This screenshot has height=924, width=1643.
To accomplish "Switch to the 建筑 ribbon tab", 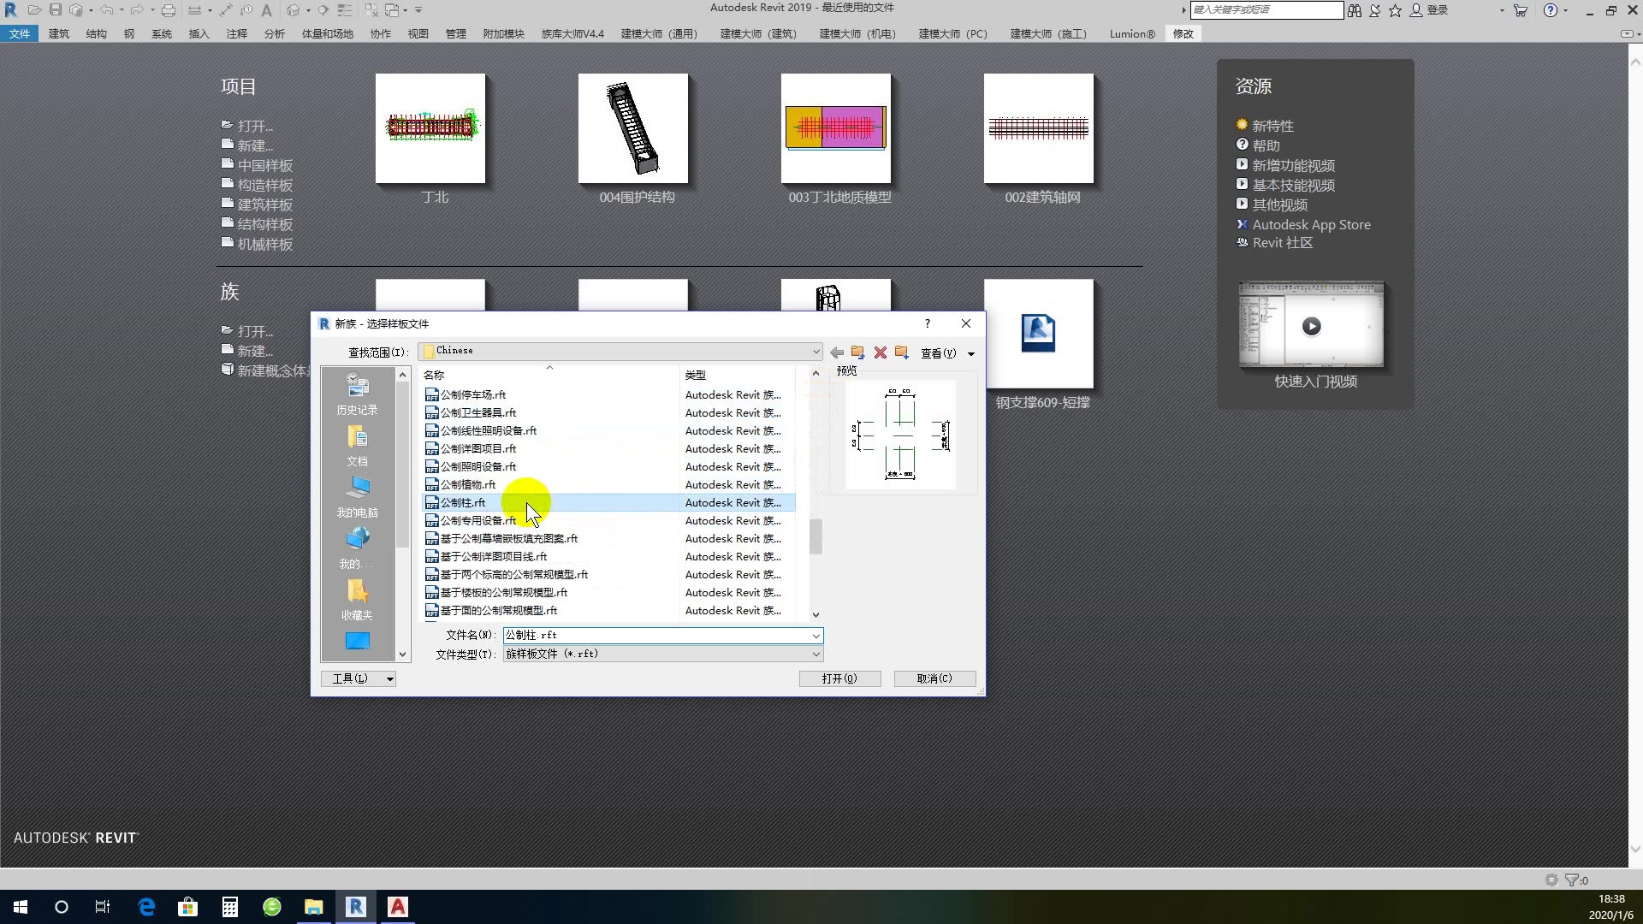I will 59,33.
